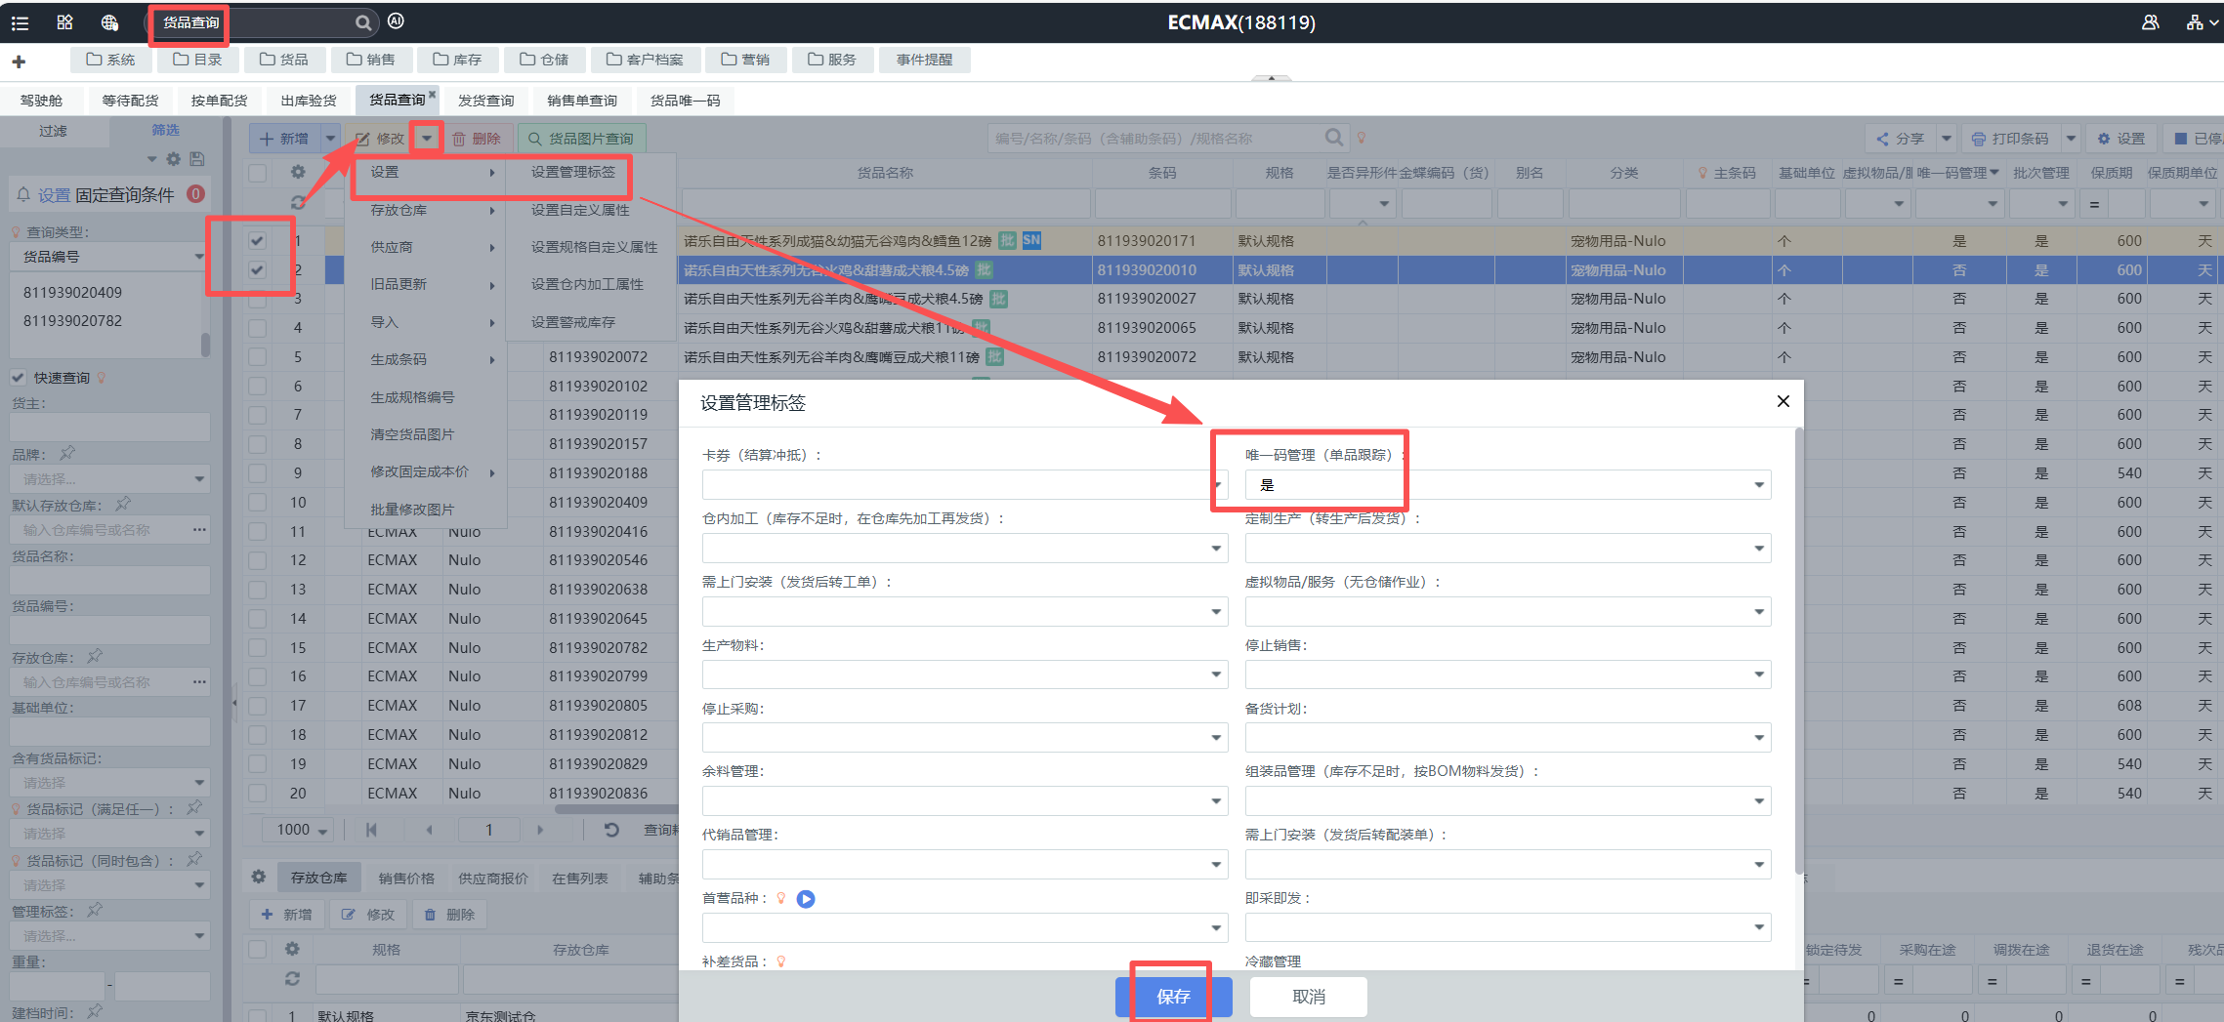Image resolution: width=2224 pixels, height=1022 pixels.
Task: Click the 保存 button
Action: [x=1173, y=997]
